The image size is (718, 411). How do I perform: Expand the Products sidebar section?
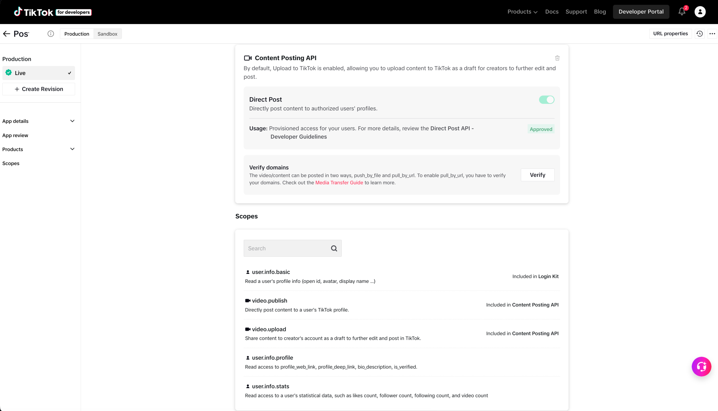(x=39, y=149)
